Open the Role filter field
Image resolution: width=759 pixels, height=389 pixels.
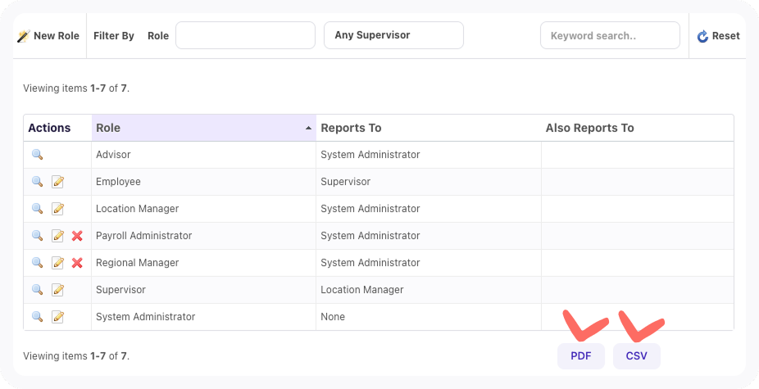point(245,35)
